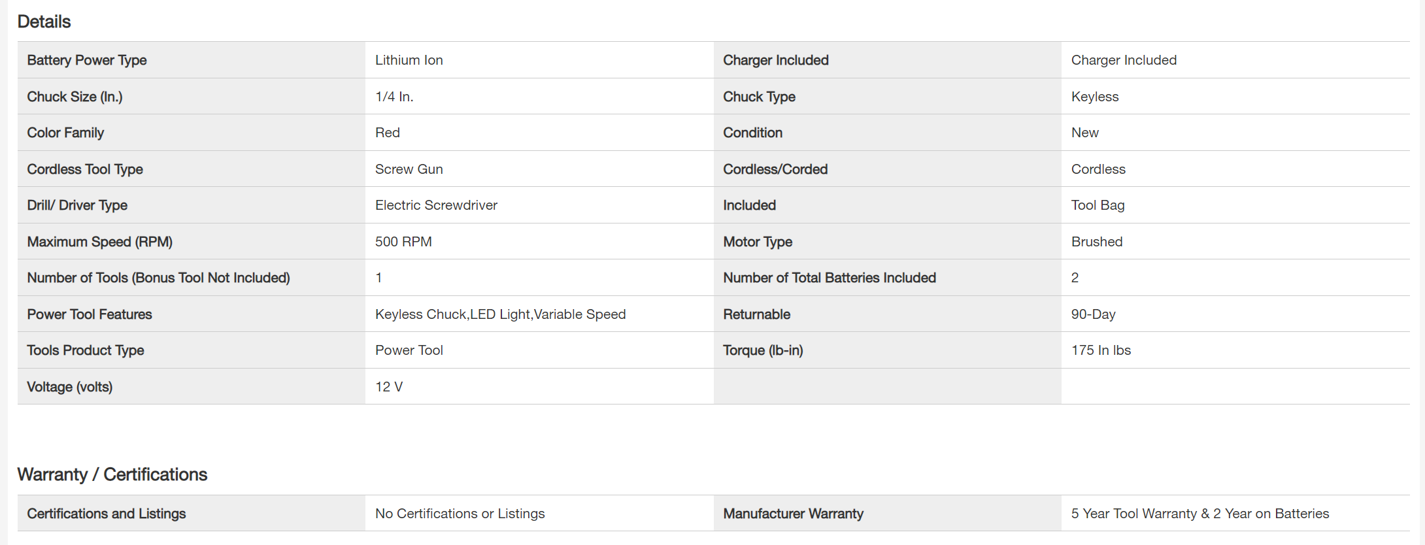Screen dimensions: 1425x545
Task: Click the Keyless Chuck, LED Light, Variable Speed text
Action: tap(500, 314)
